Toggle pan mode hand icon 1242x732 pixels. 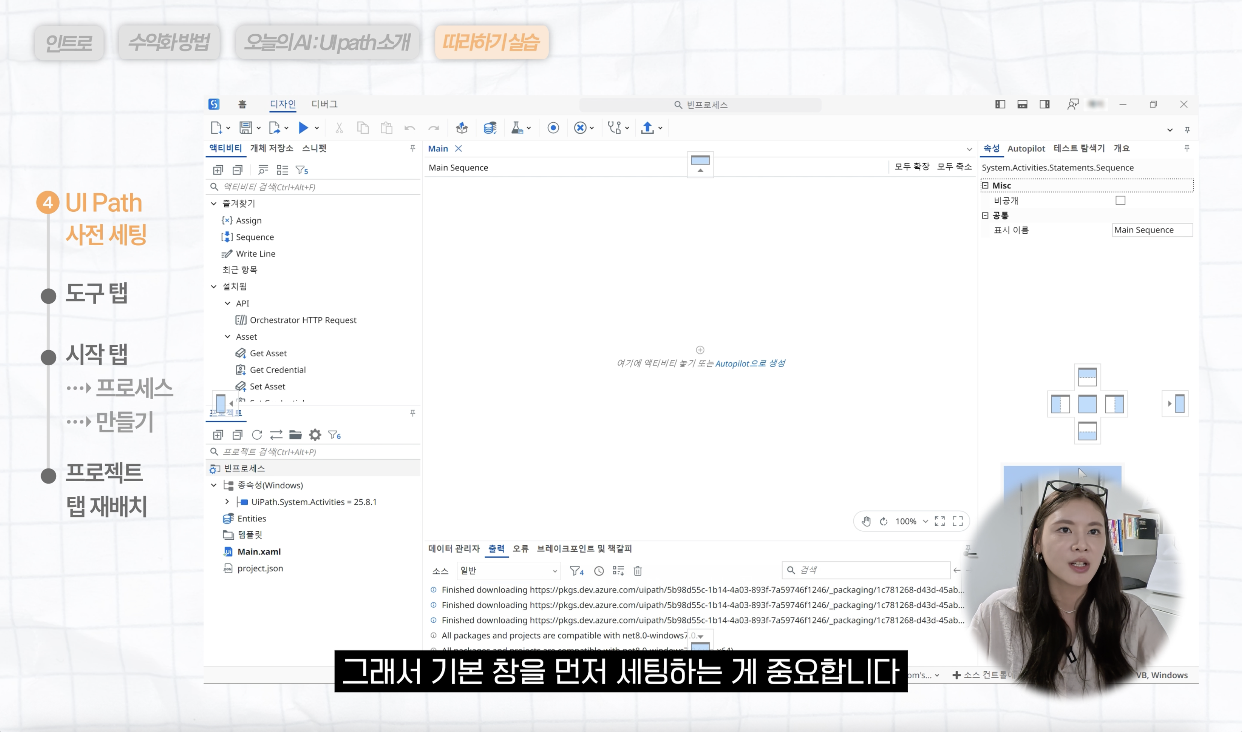[867, 521]
